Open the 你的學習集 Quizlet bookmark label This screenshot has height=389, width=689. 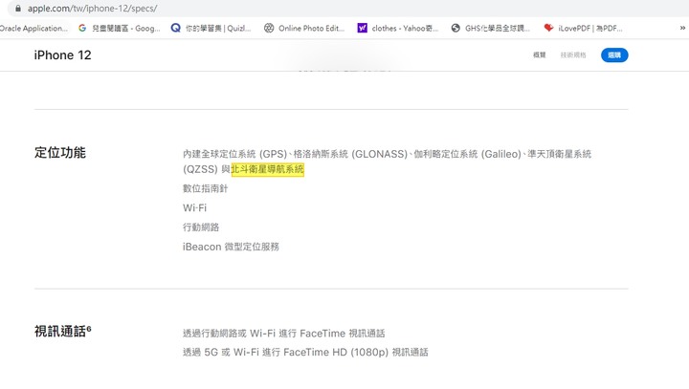tap(218, 29)
